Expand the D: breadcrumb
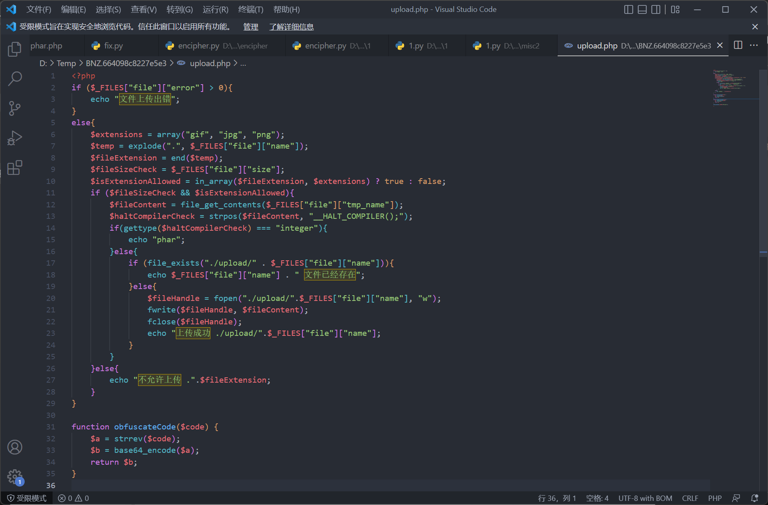Viewport: 768px width, 505px height. pyautogui.click(x=43, y=63)
